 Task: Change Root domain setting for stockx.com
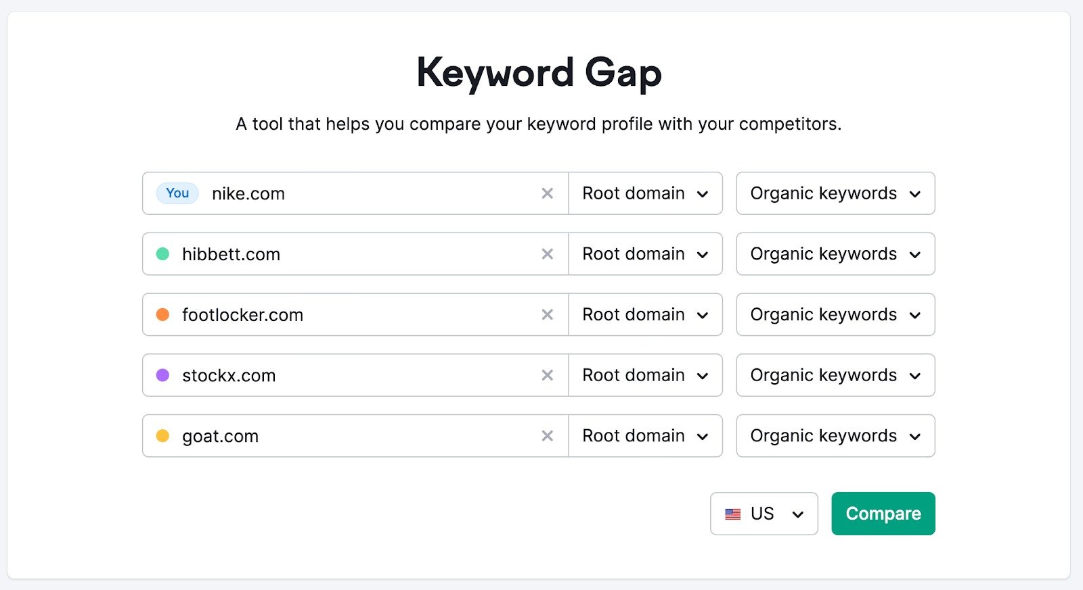click(x=644, y=375)
